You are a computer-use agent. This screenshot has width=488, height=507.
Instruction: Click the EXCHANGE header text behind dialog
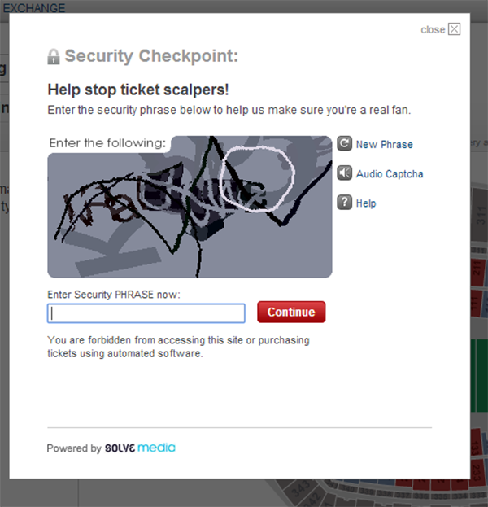click(x=34, y=8)
